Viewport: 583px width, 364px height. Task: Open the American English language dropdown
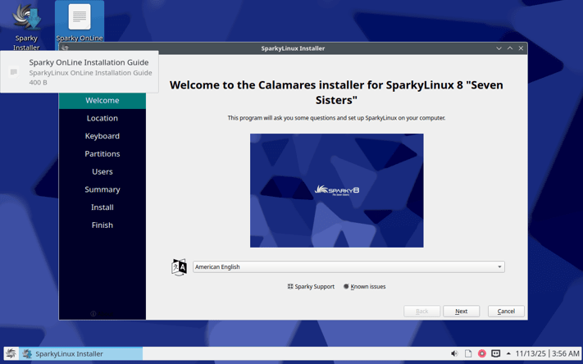[x=348, y=267]
